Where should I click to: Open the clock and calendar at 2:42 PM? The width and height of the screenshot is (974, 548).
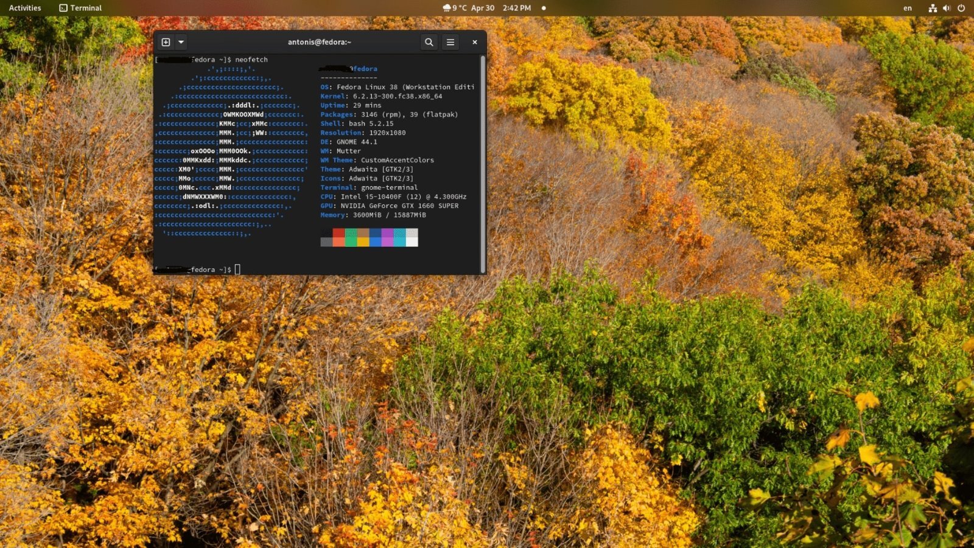(501, 8)
